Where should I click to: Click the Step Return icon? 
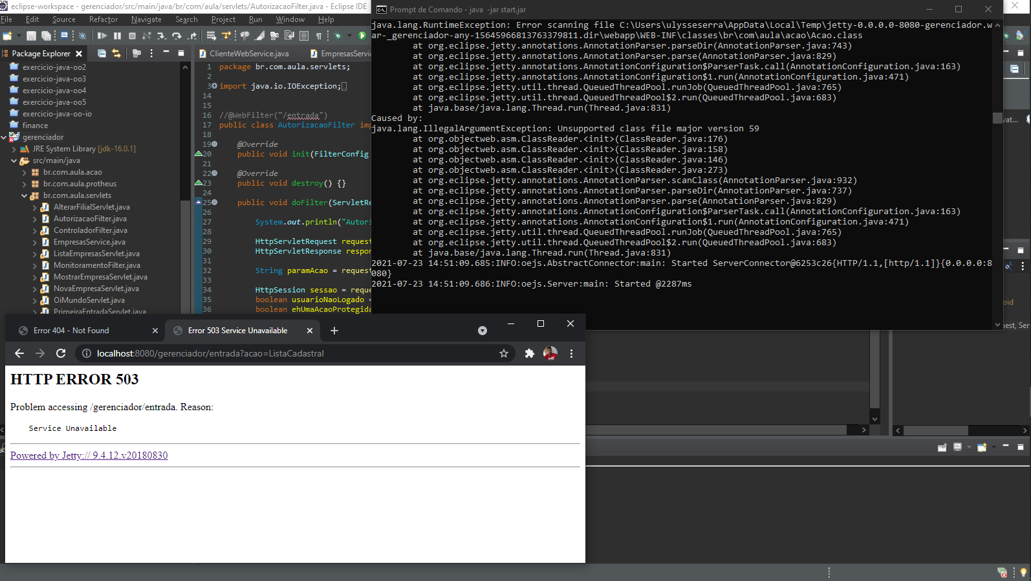click(x=192, y=36)
